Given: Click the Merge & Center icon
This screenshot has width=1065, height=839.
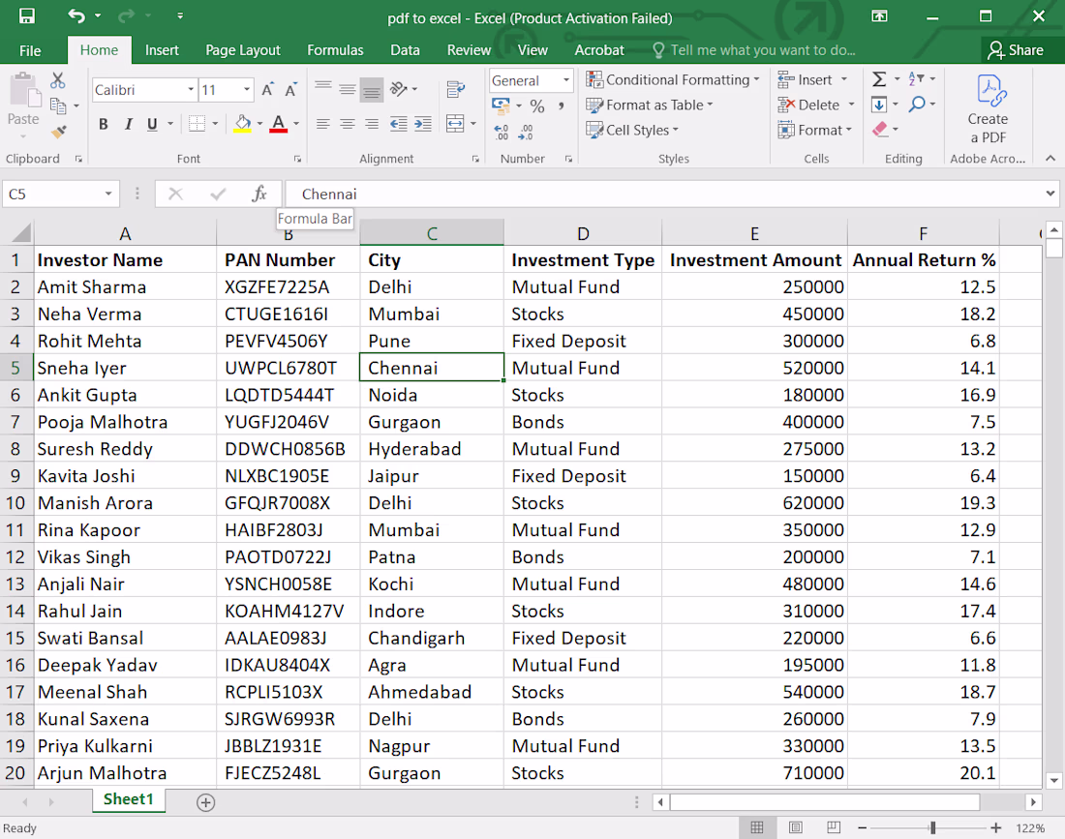Looking at the screenshot, I should [455, 124].
